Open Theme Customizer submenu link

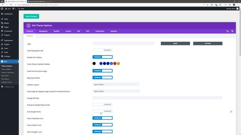tap(8, 72)
